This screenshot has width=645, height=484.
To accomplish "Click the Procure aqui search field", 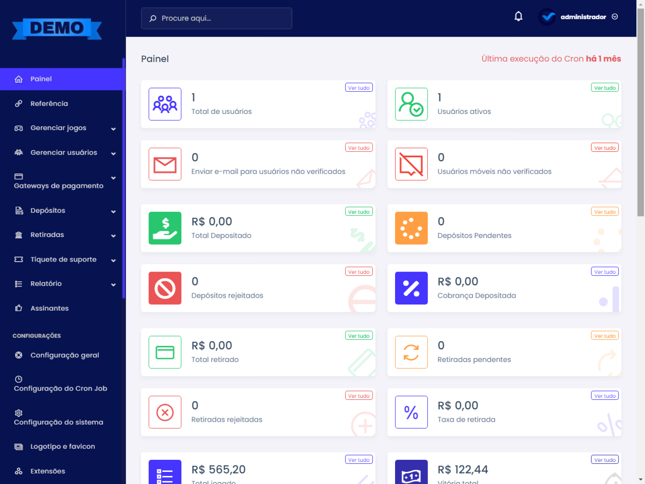I will 216,18.
